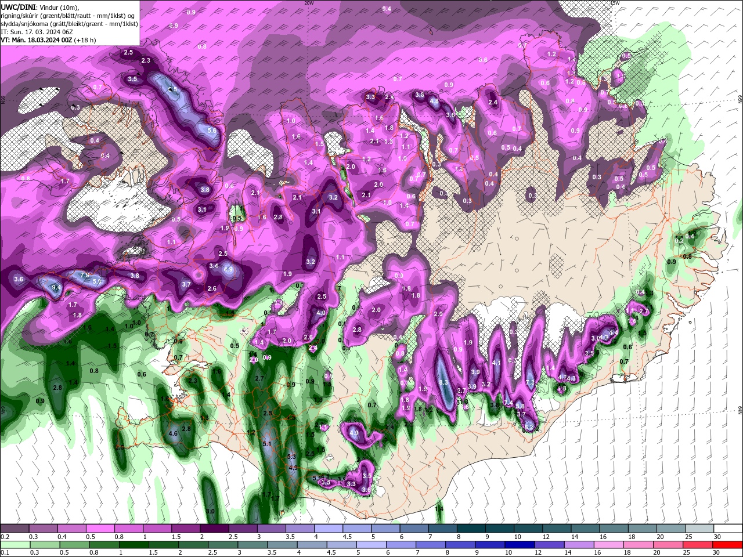Click the 15W longitude label

(615, 3)
